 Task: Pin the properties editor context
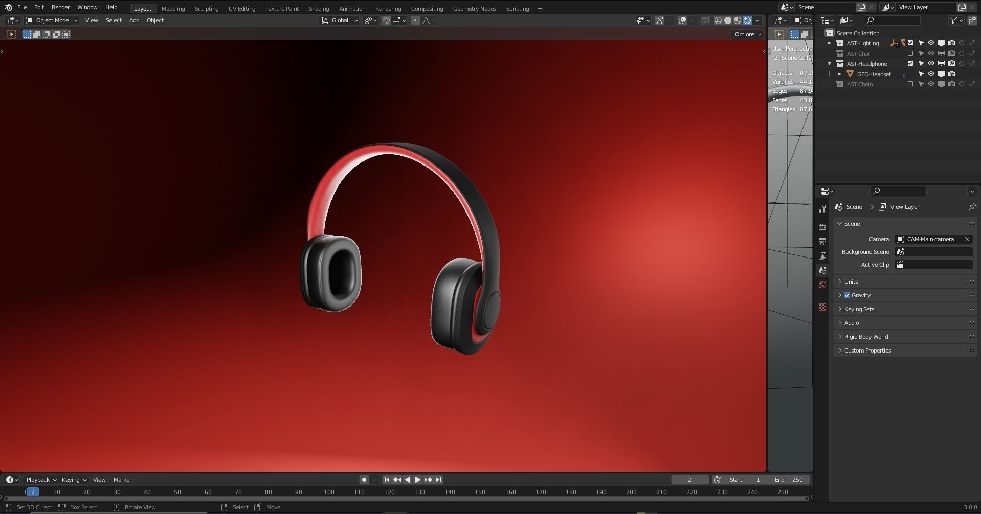(x=972, y=207)
